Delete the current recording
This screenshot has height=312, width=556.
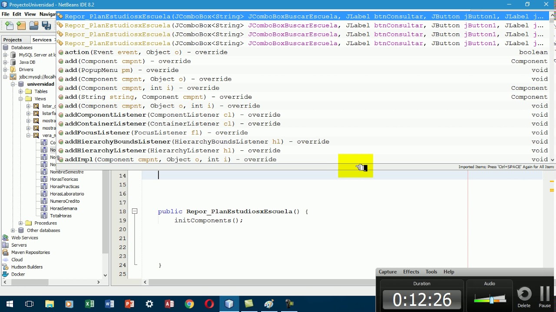click(524, 297)
